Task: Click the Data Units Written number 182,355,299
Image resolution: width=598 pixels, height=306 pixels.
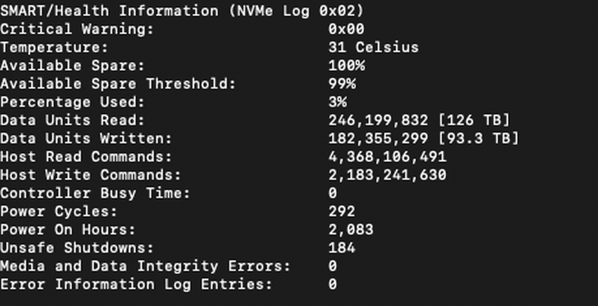Action: 378,139
